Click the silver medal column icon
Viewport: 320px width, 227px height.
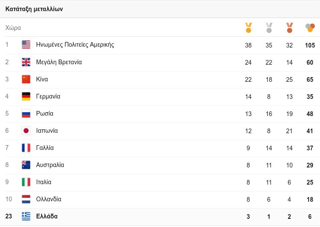pos(269,28)
